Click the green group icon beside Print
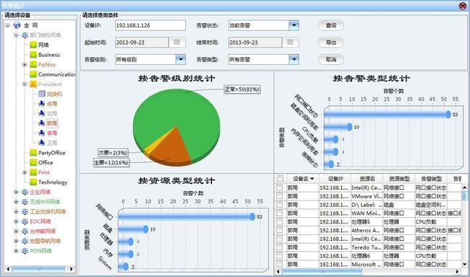This screenshot has height=277, width=470. 33,172
